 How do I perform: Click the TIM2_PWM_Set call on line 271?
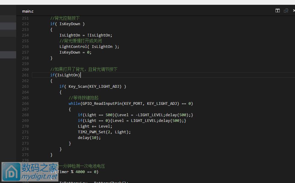93,132
